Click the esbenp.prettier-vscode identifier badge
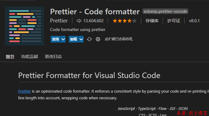Screen dimensions: 209x116 (x=165, y=12)
